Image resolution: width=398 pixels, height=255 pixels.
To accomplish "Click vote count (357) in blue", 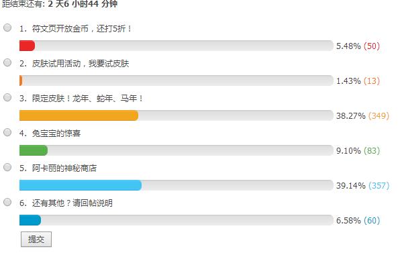I will pyautogui.click(x=379, y=186).
